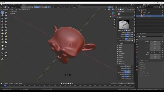Open the Object properties orange square tab

coord(137,52)
